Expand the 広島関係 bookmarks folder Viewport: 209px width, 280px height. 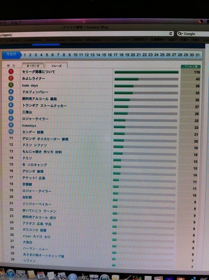tap(158, 39)
